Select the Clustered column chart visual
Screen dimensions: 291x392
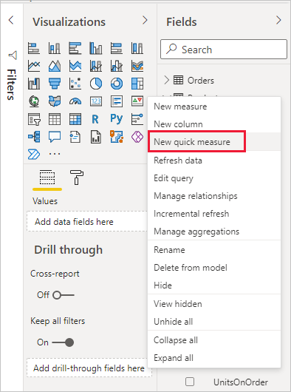pyautogui.click(x=96, y=48)
